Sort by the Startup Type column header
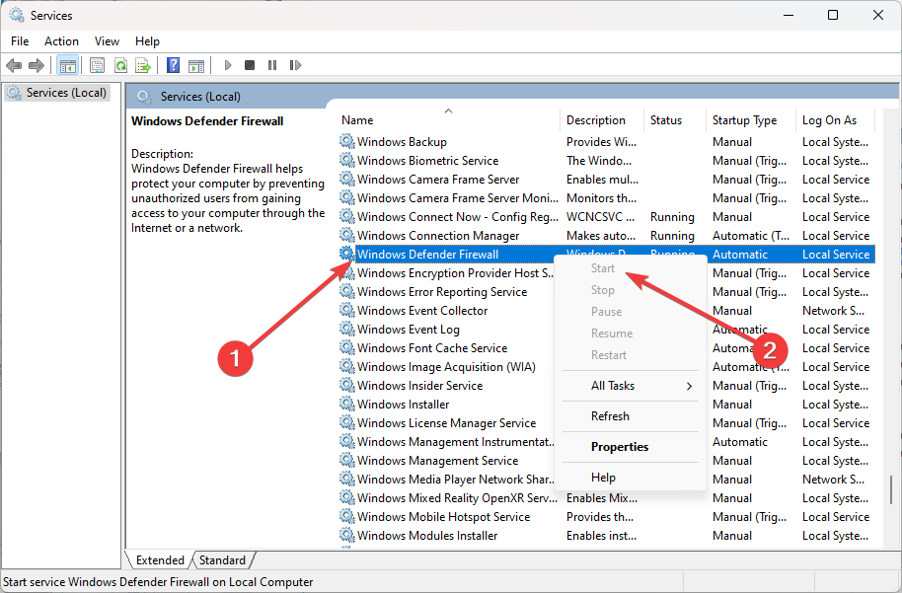This screenshot has height=593, width=902. coord(751,120)
